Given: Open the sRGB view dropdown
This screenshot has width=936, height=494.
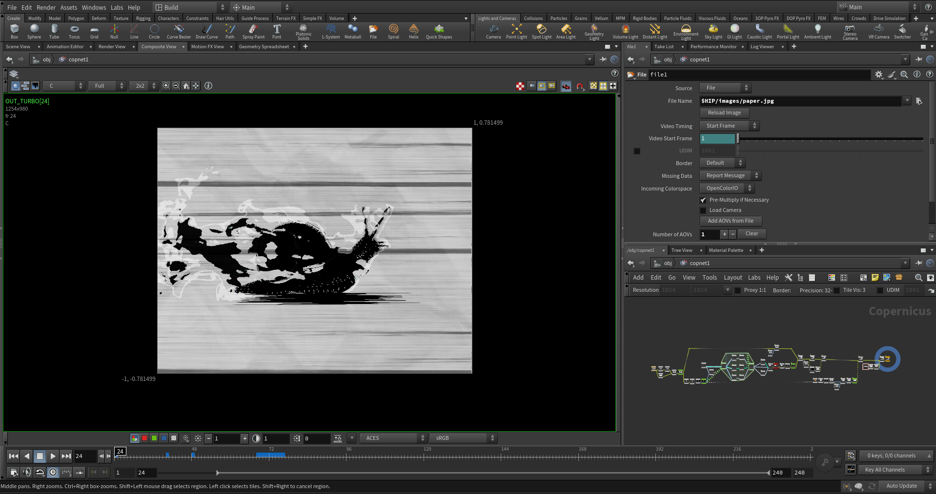Looking at the screenshot, I should (463, 438).
